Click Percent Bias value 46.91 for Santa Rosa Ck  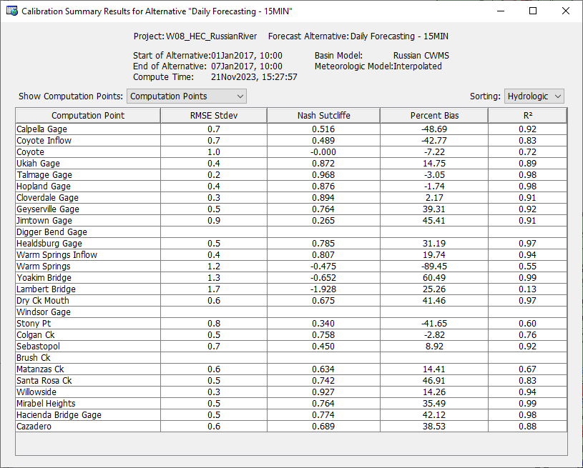[434, 381]
